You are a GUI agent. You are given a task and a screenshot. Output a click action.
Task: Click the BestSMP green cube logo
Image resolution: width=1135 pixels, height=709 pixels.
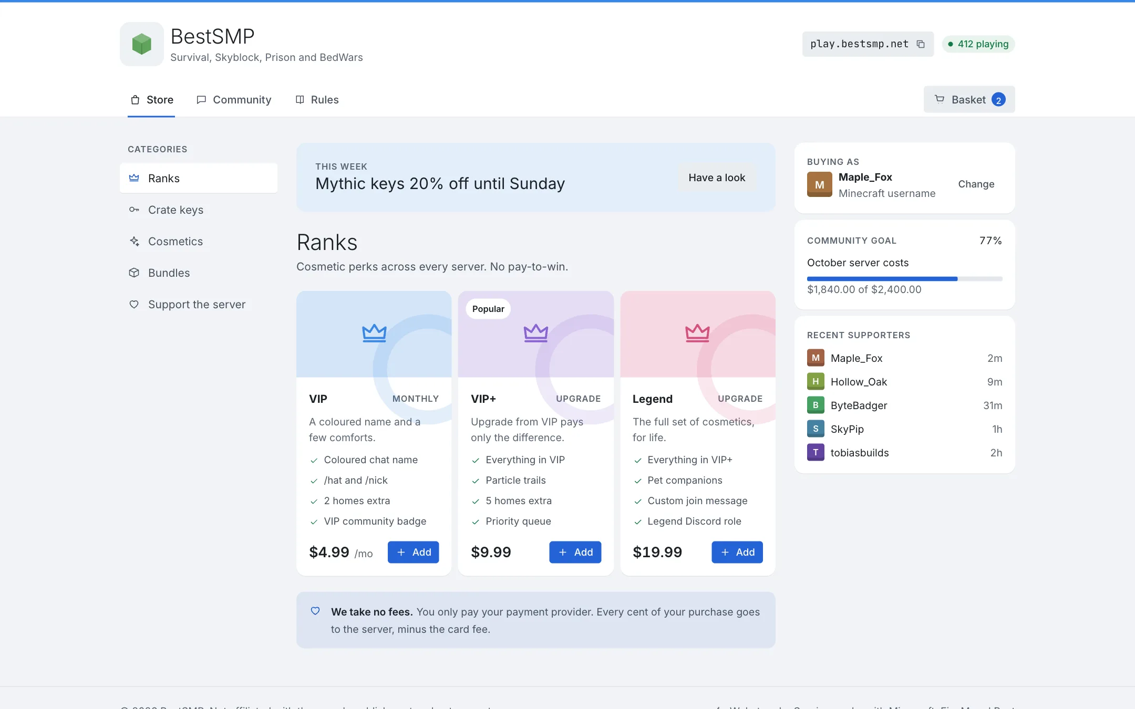point(141,44)
